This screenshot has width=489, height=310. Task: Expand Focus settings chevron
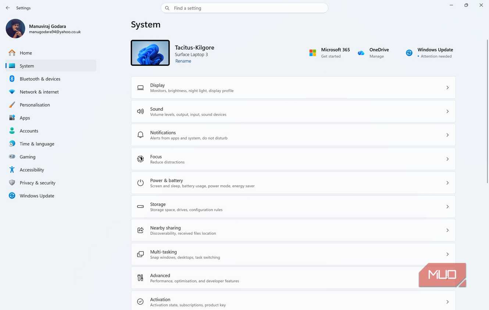click(x=447, y=159)
